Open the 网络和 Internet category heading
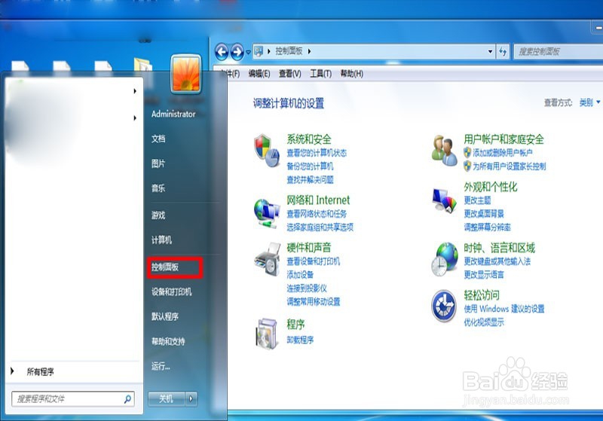This screenshot has width=603, height=421. 318,200
